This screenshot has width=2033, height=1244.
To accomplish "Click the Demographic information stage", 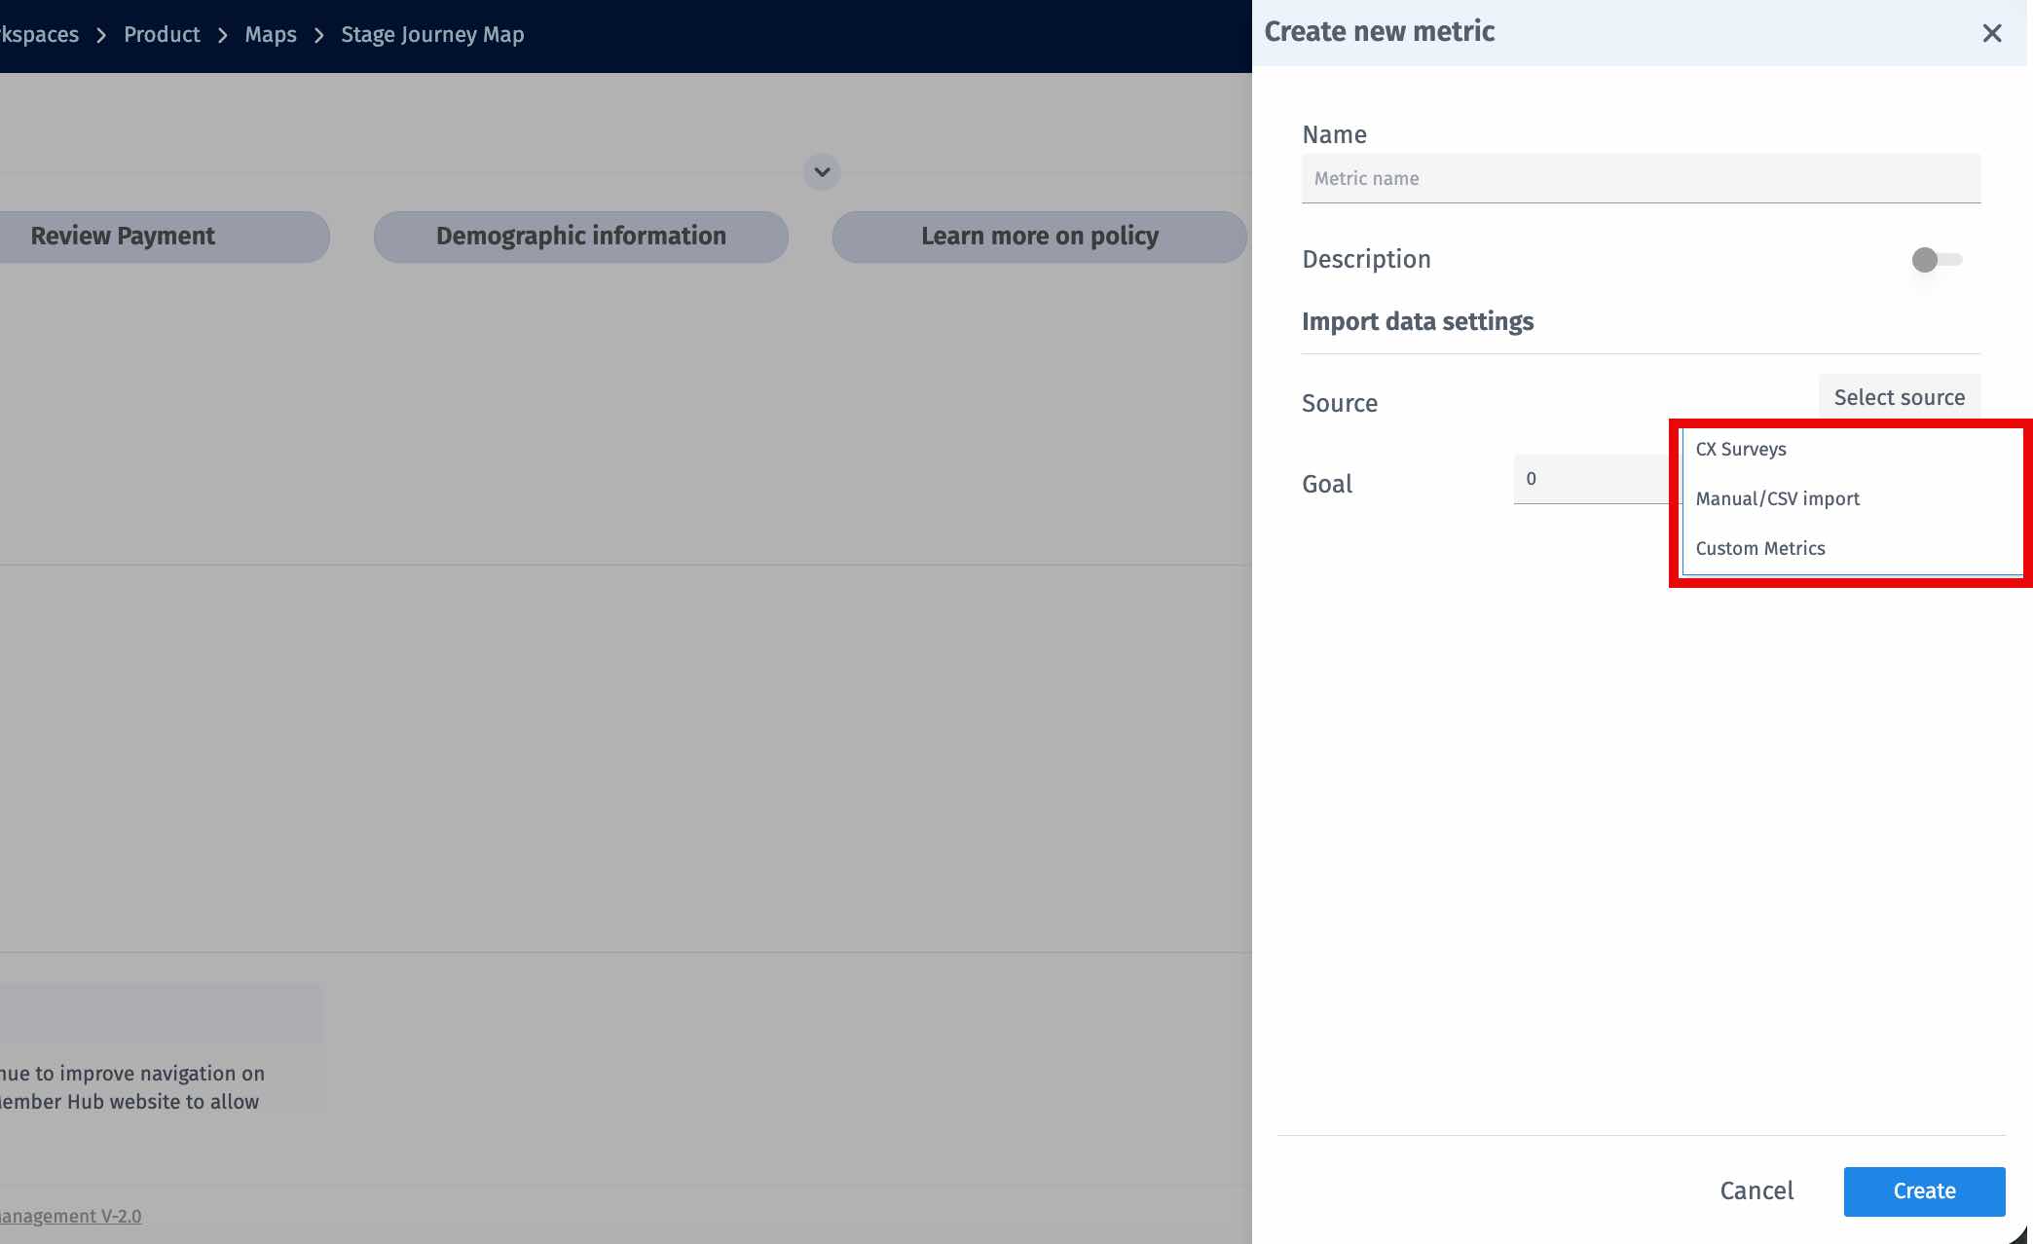I will (580, 236).
